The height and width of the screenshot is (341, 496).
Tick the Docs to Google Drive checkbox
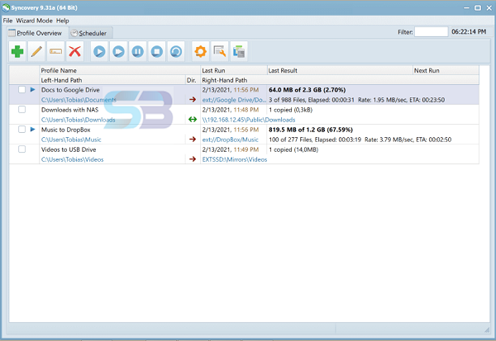[21, 90]
